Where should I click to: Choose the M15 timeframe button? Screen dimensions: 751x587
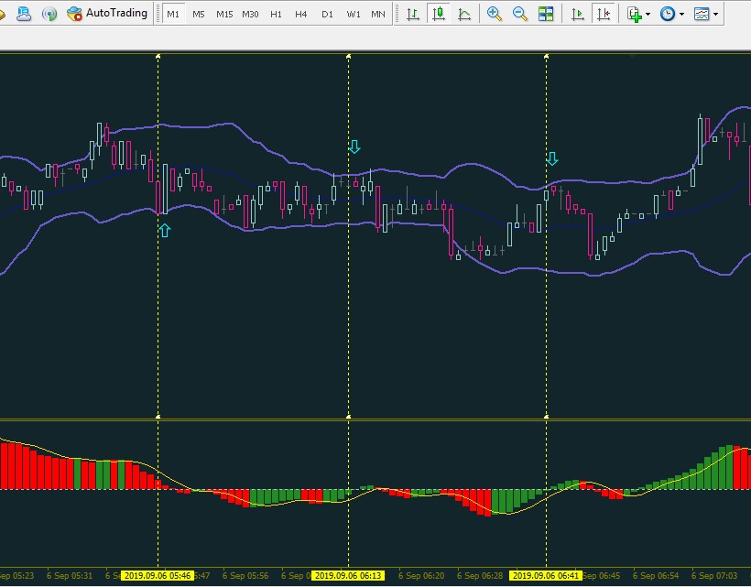[x=224, y=14]
